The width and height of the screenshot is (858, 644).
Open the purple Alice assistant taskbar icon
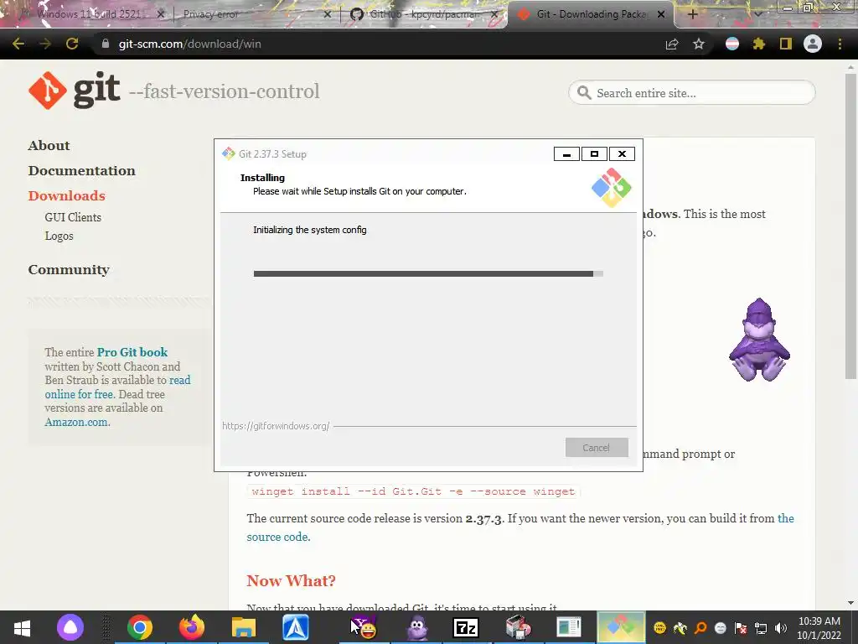click(x=70, y=627)
